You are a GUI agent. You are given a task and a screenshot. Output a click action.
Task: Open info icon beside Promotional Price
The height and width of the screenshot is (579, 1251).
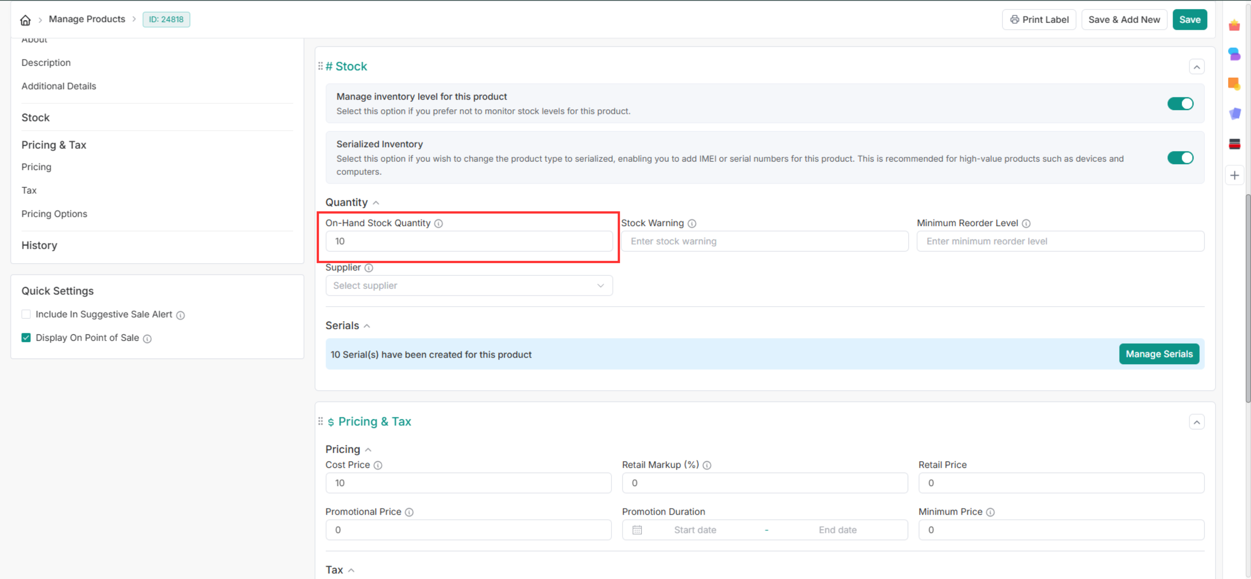(x=409, y=512)
